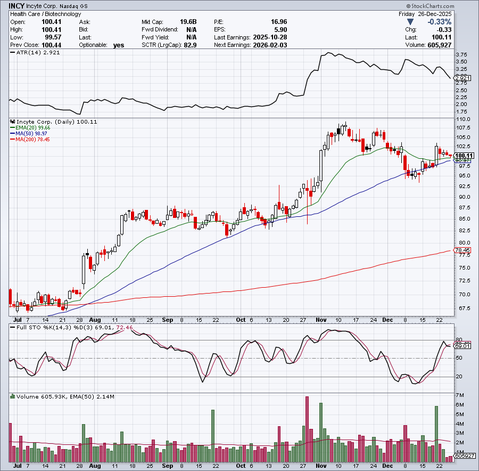Click the down triangle beside -0.33%
479x471 pixels.
(x=410, y=22)
